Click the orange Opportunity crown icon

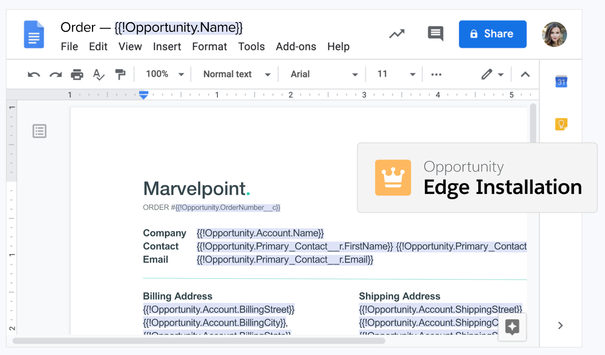pyautogui.click(x=393, y=177)
